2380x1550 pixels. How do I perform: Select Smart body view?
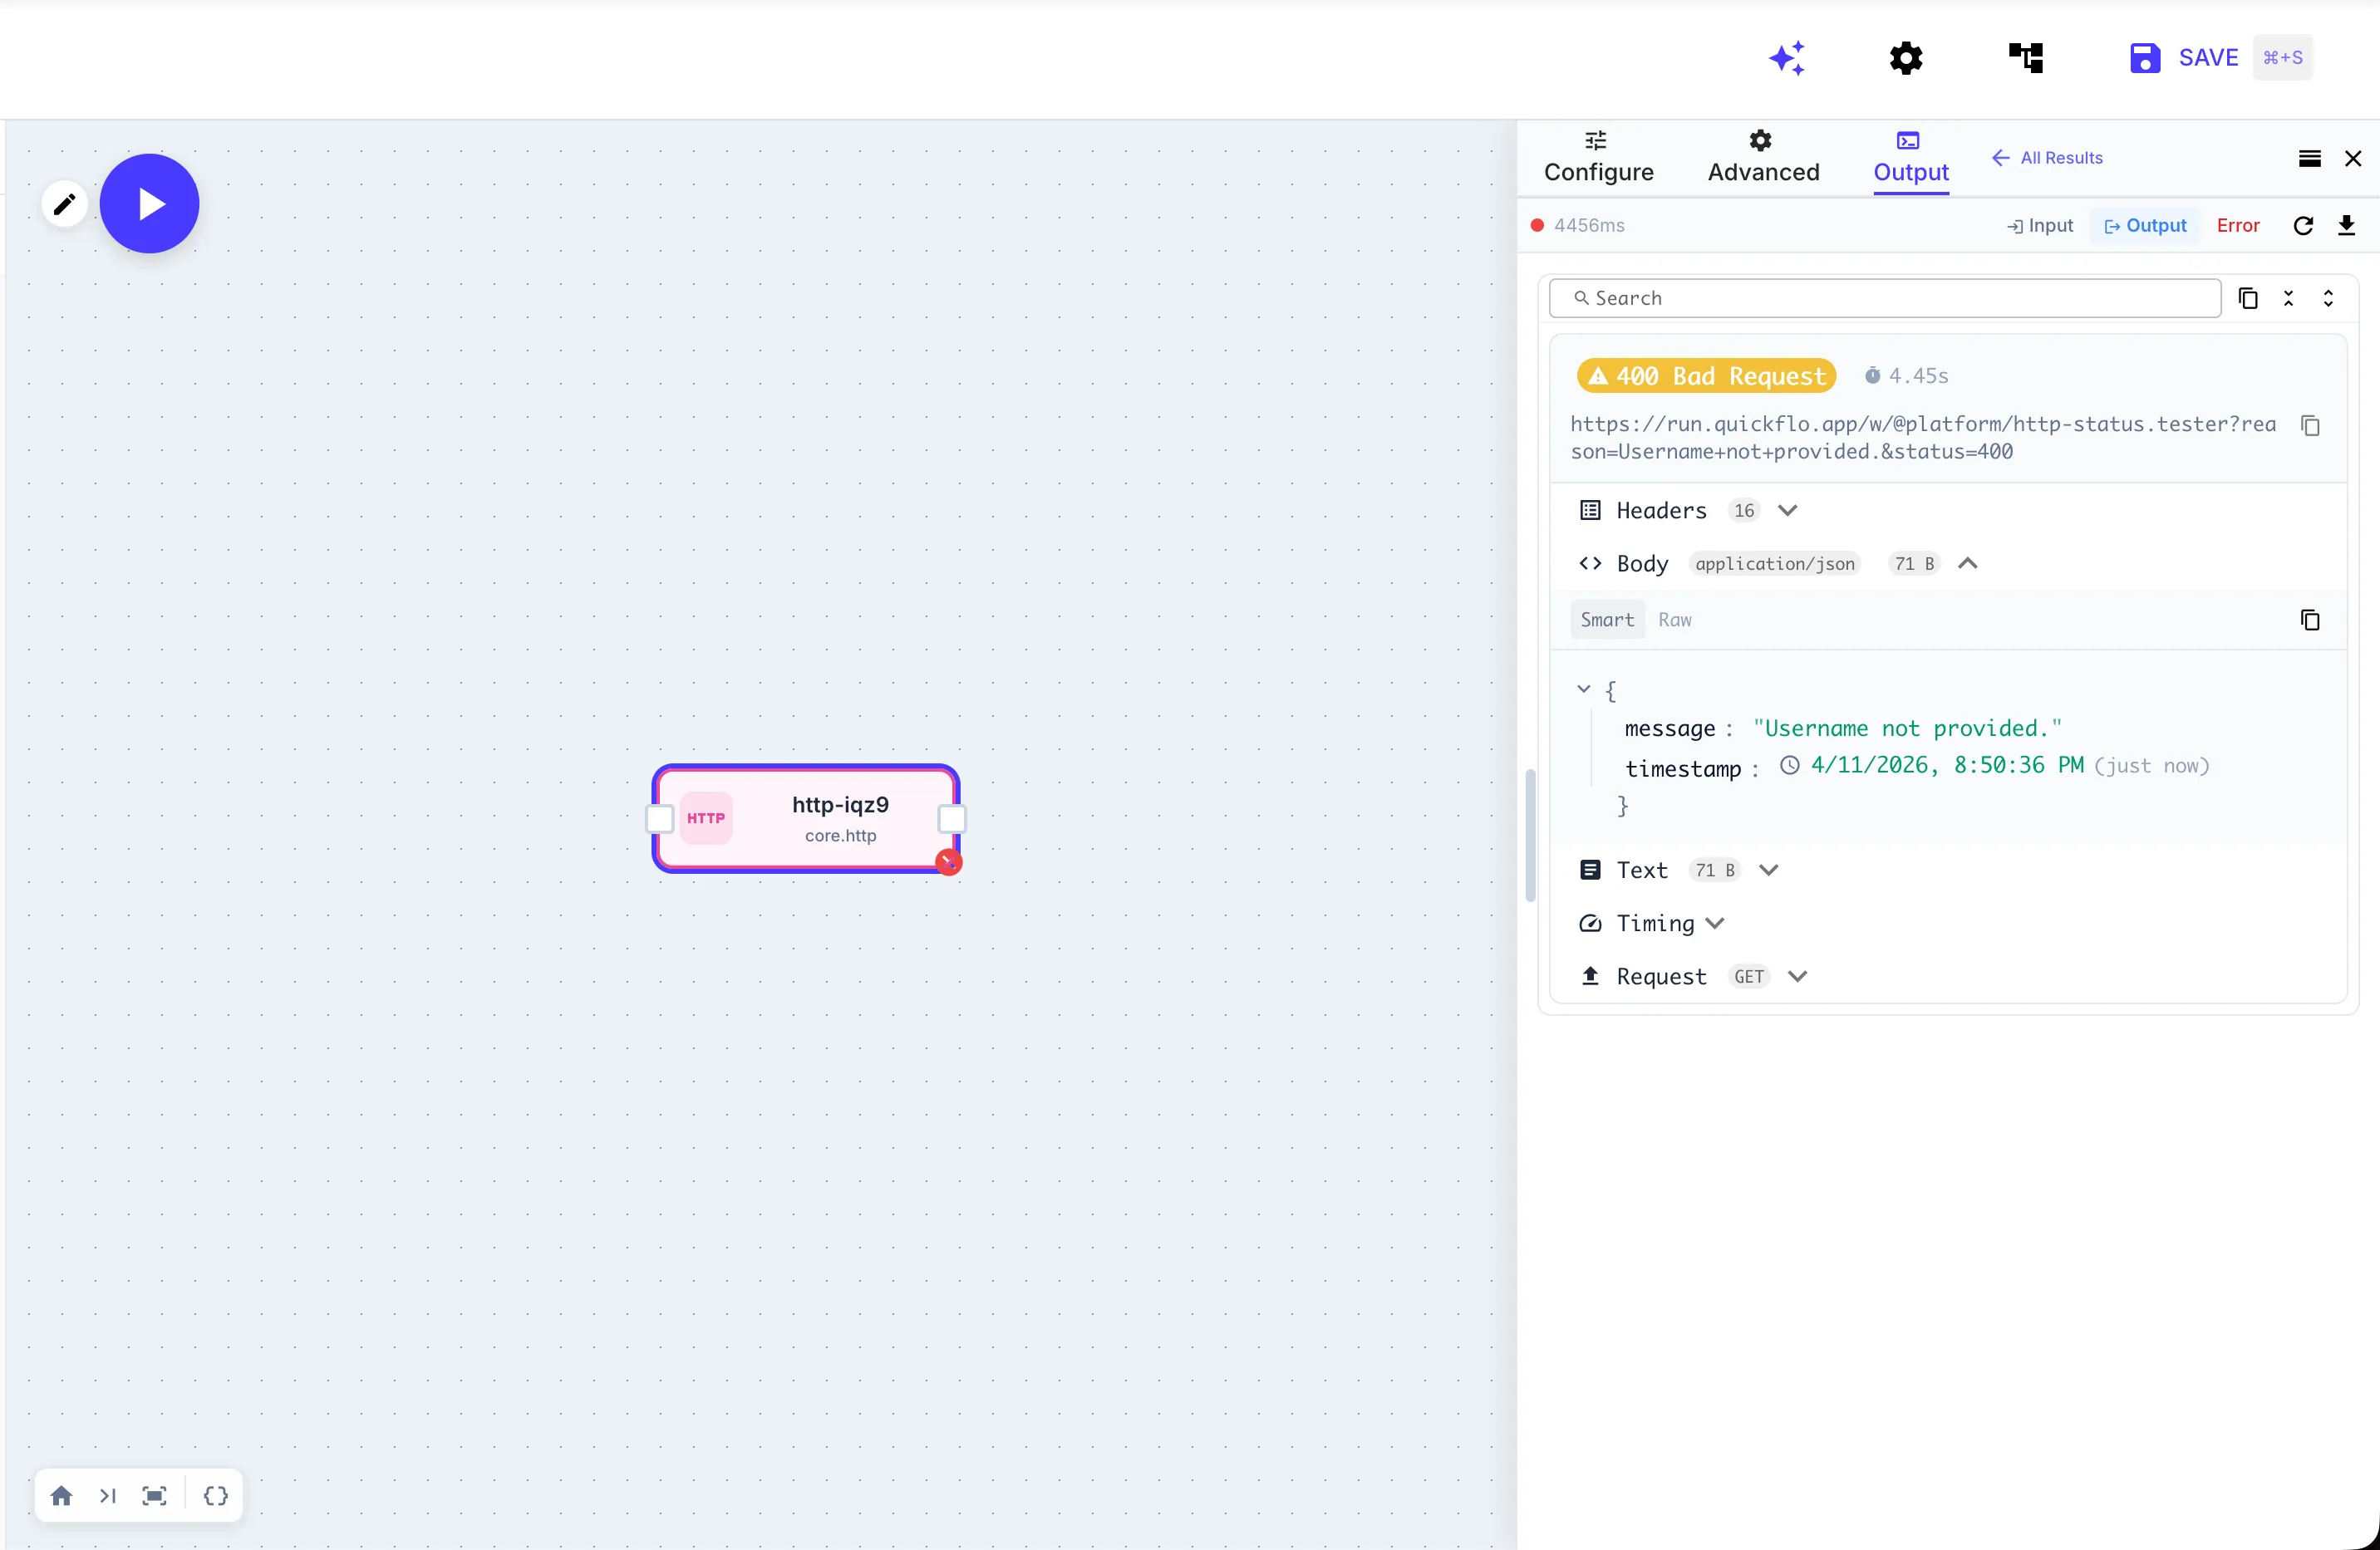(1607, 620)
